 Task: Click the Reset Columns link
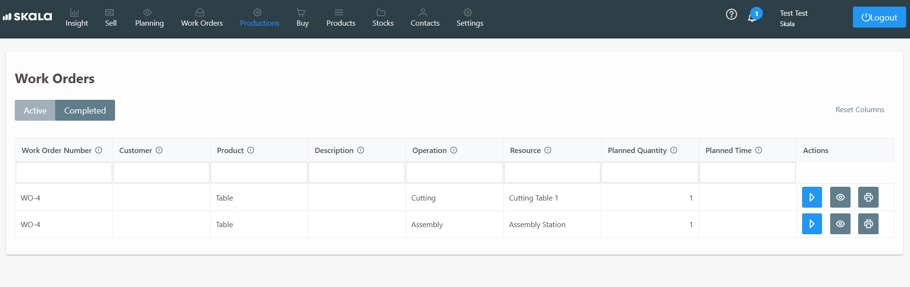click(x=860, y=110)
